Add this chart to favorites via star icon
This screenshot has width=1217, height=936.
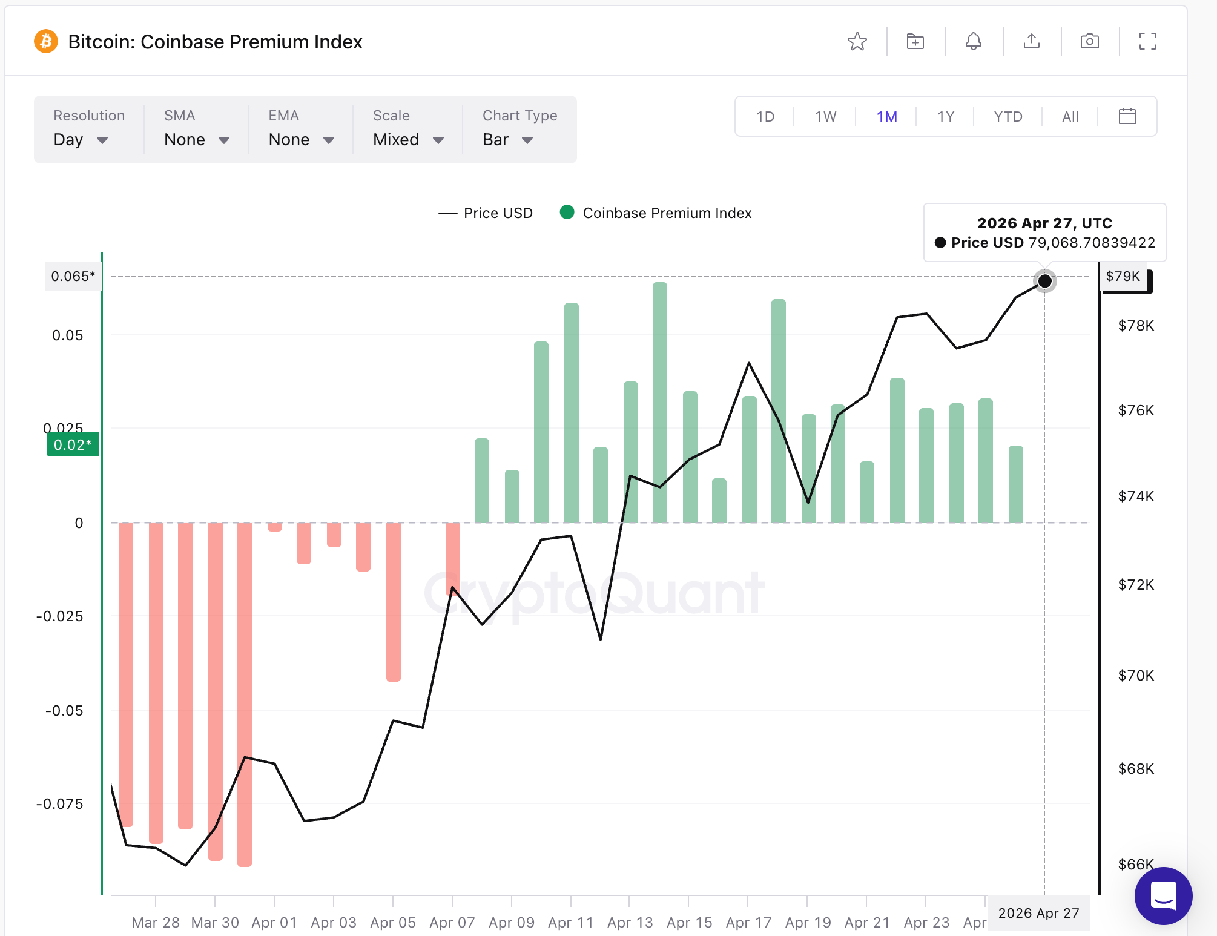click(x=857, y=41)
